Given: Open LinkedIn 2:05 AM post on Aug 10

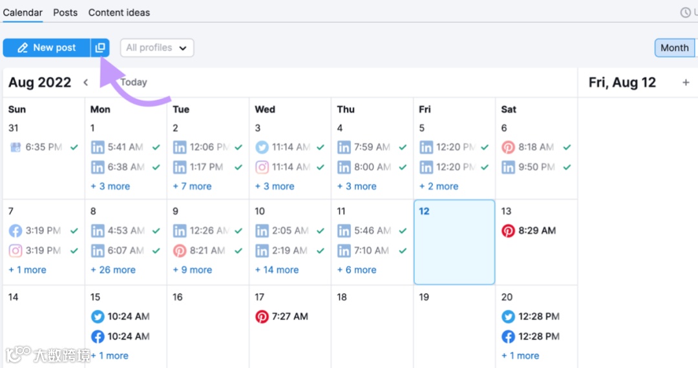Looking at the screenshot, I should click(x=290, y=230).
